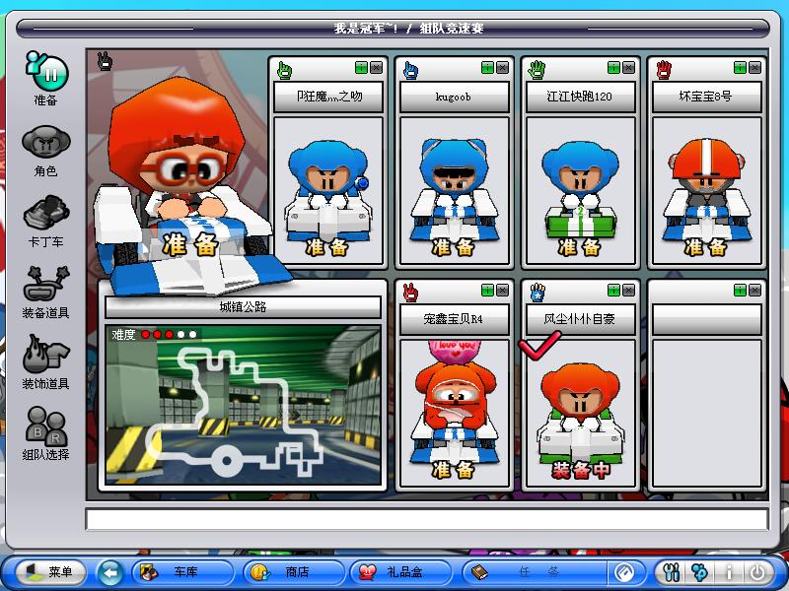Kick 风尘仆仆自豪 with the X button
This screenshot has height=591, width=789.
point(628,290)
